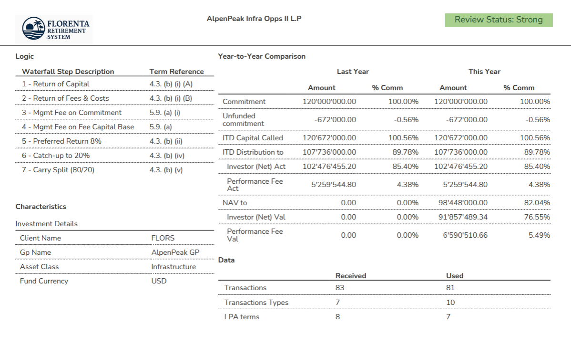This screenshot has height=356, width=571.
Task: Select the '3 - Mgmt Fee on Commitment' row
Action: (114, 112)
